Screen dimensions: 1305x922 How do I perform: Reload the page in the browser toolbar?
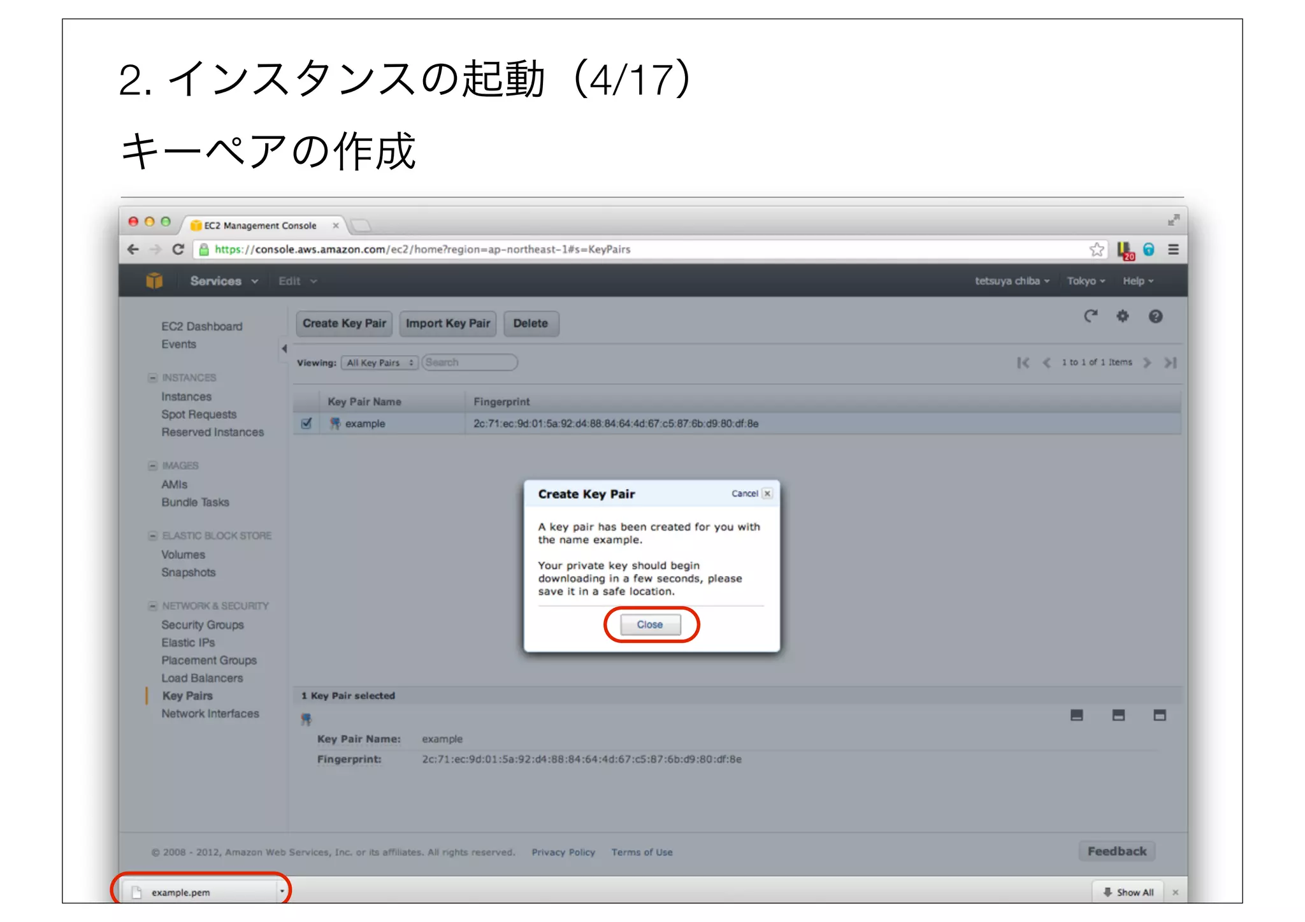pos(178,249)
